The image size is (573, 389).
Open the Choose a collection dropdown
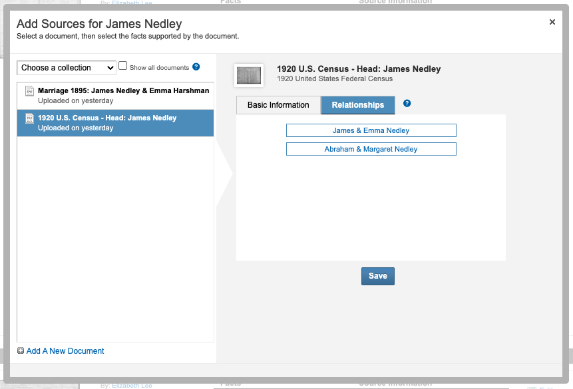67,68
